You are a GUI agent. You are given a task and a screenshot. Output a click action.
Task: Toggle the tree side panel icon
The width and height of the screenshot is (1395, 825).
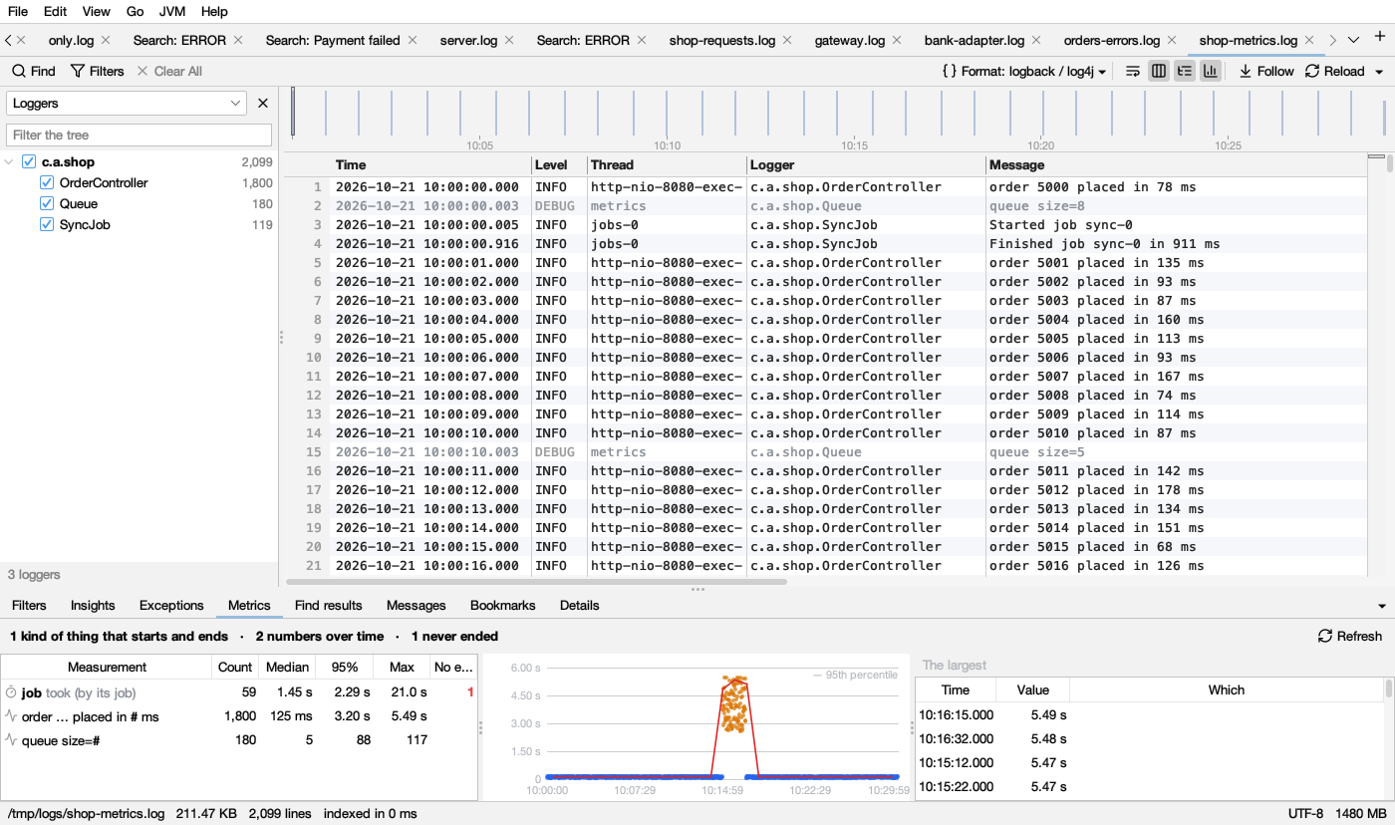(1185, 71)
